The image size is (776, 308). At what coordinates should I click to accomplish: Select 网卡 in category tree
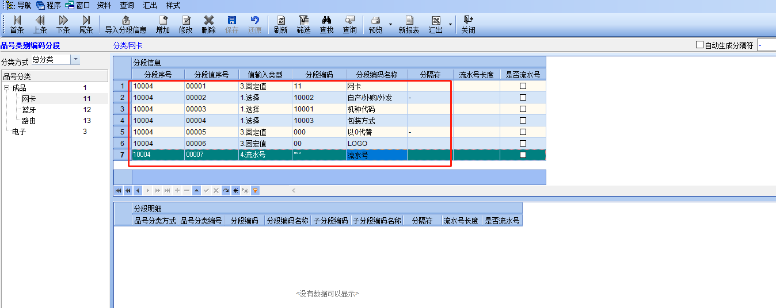coord(29,99)
